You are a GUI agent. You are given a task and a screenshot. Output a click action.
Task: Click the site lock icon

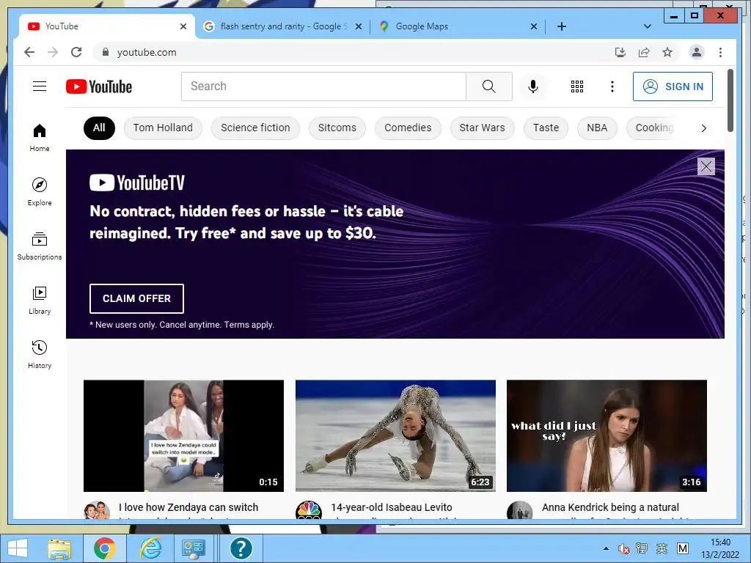tap(106, 52)
